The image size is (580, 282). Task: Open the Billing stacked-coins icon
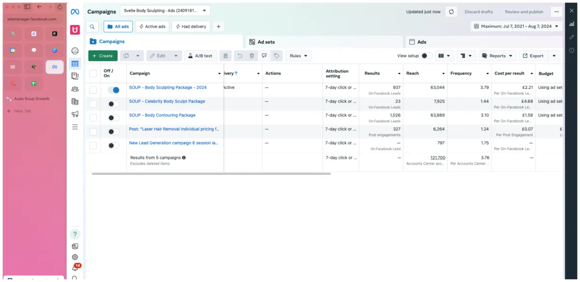pos(75,101)
